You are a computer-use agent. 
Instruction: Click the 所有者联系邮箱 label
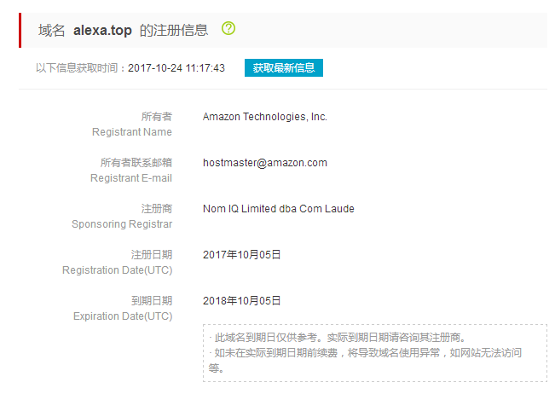(136, 163)
